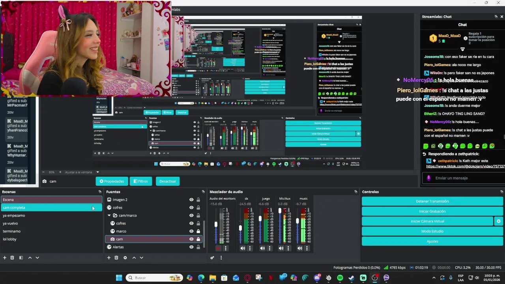Move the scene down with the arrow icon
Viewport: 505px width, 284px height.
[x=37, y=258]
